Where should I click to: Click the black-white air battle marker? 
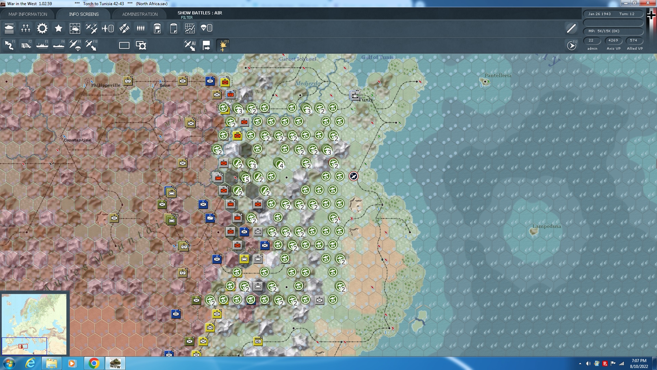pos(353,176)
